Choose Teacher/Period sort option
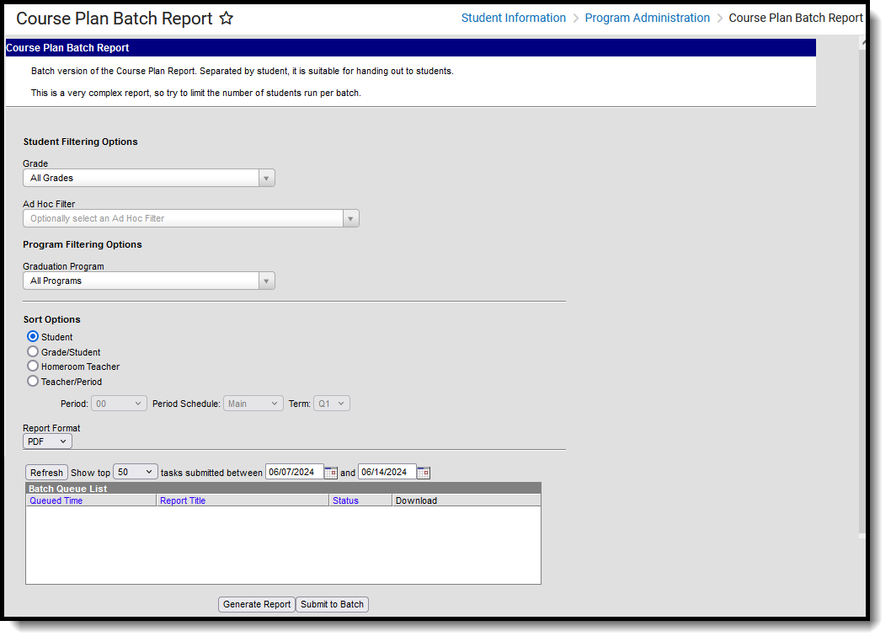Viewport: 891px width, 642px height. point(33,381)
